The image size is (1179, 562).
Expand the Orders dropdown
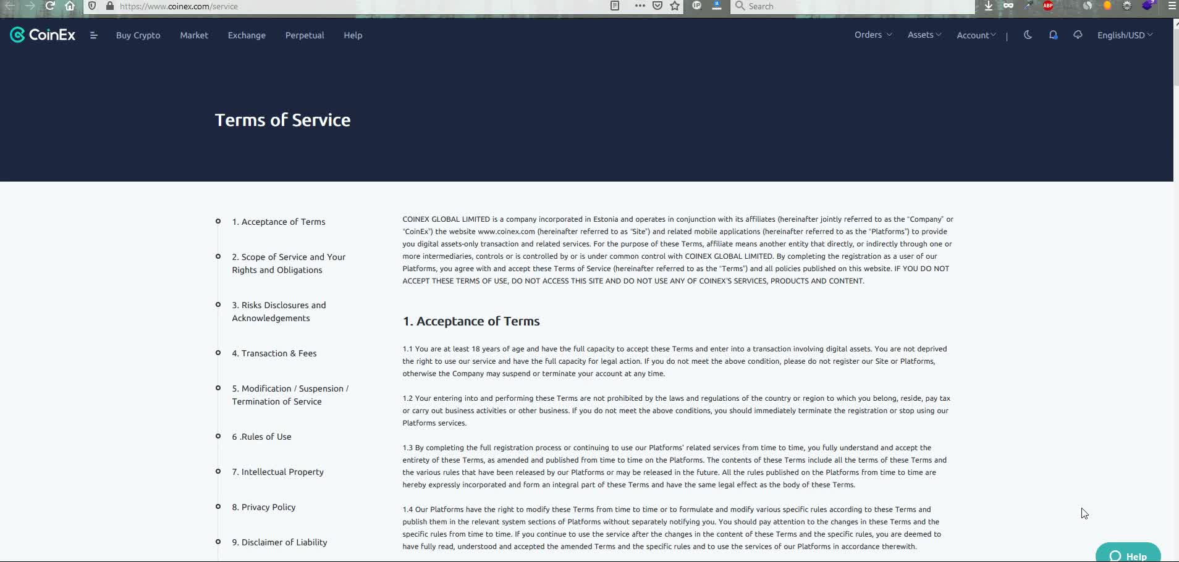point(873,35)
